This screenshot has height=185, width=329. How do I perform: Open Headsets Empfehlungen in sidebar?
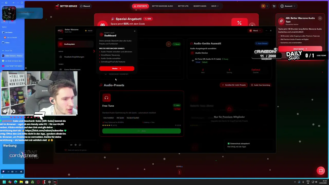coord(74,57)
